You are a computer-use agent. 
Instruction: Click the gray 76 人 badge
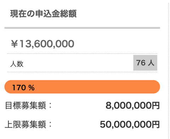tap(145, 63)
